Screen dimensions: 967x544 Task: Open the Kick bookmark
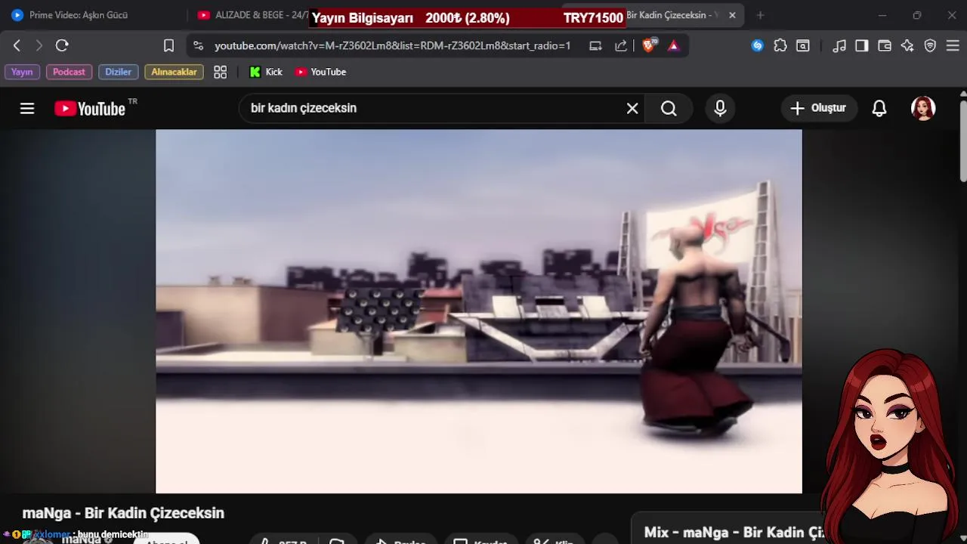coord(266,72)
